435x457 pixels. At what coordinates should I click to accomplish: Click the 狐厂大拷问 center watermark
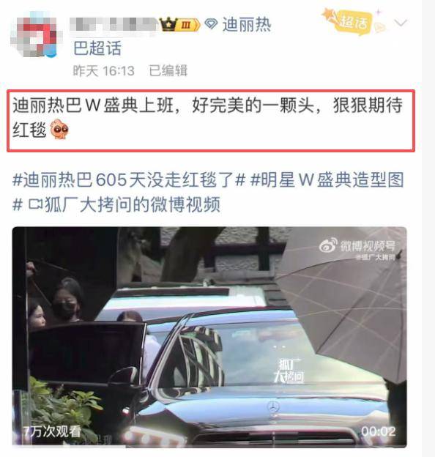289,371
